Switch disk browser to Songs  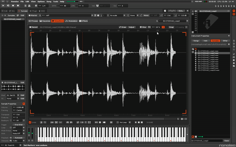point(196,41)
